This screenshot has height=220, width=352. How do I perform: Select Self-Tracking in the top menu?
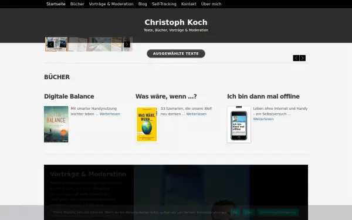point(164,4)
